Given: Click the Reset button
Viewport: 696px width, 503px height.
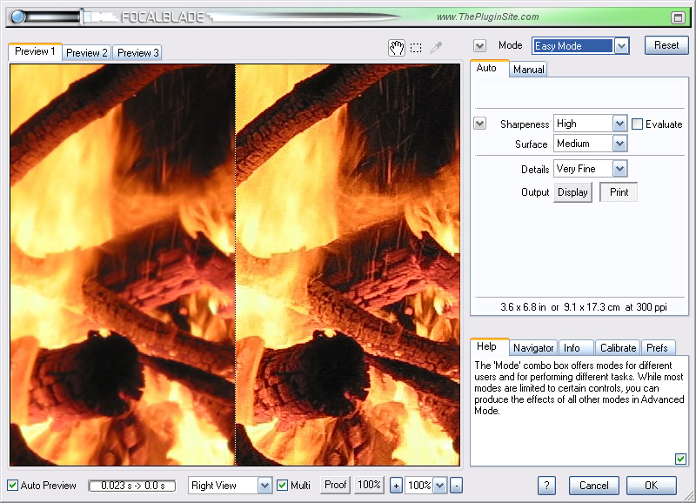Looking at the screenshot, I should (666, 45).
